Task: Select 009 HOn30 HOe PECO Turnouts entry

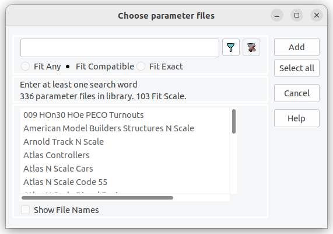Action: [125, 115]
